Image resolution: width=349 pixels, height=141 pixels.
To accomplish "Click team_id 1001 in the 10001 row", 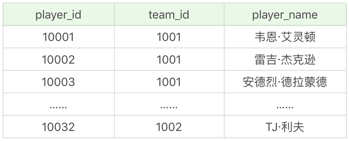I will (x=169, y=37).
